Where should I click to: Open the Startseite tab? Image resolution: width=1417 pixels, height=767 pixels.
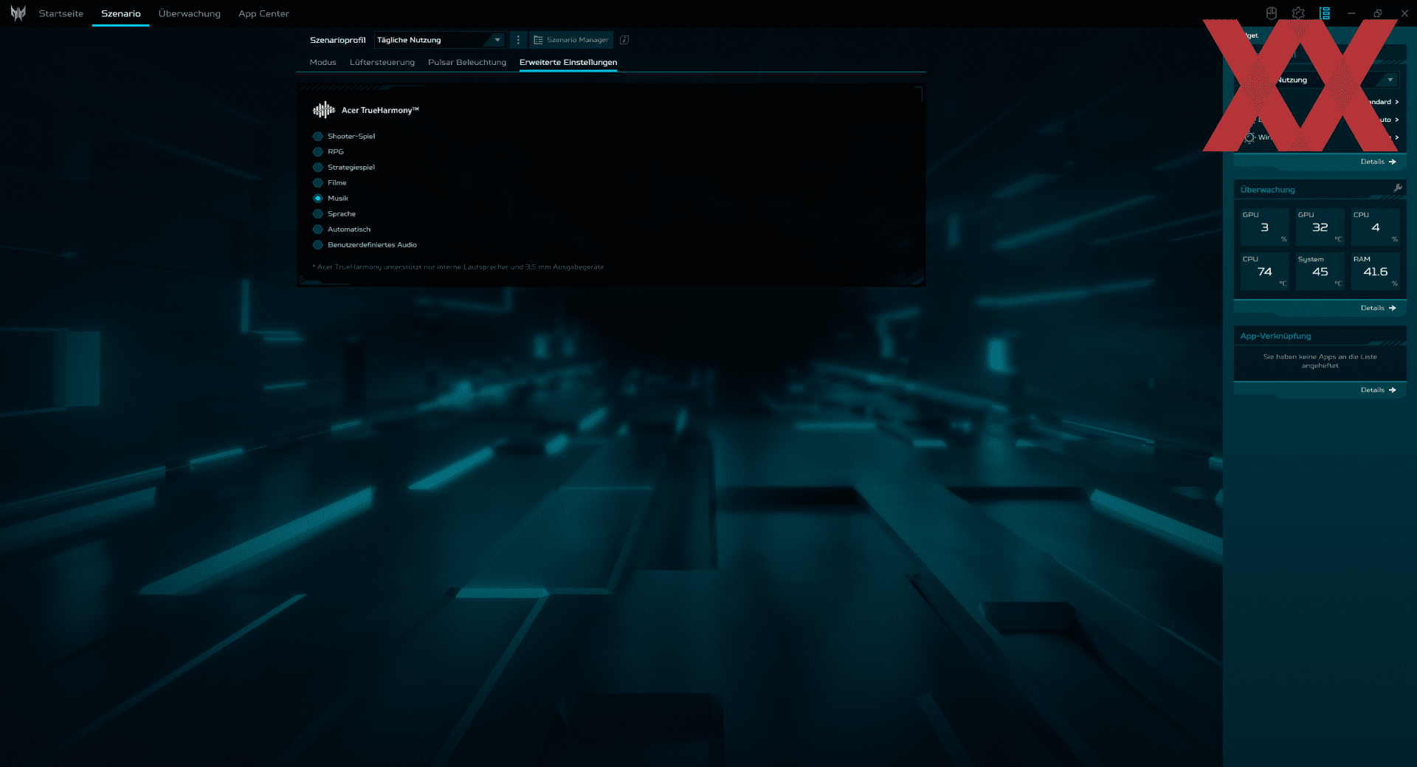(61, 13)
